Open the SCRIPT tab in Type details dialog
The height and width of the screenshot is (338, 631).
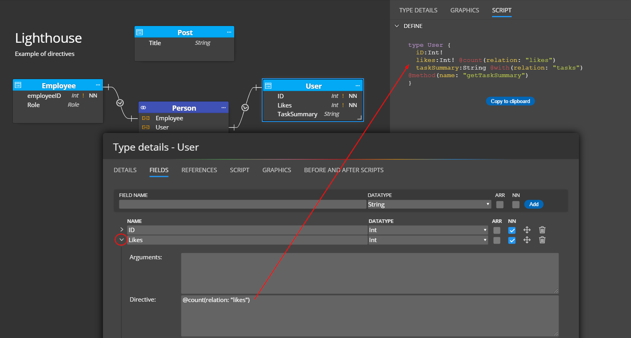[x=239, y=170]
